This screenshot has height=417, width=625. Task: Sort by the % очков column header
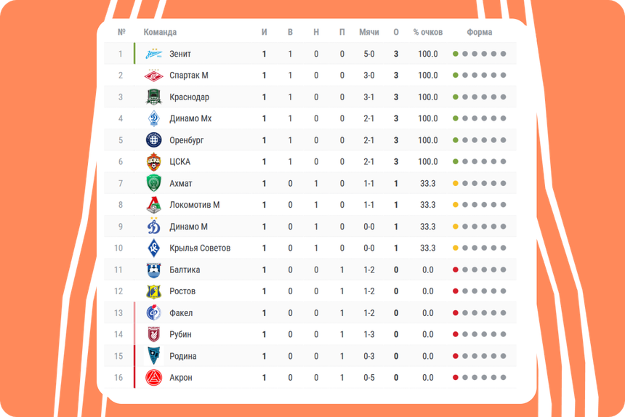428,32
